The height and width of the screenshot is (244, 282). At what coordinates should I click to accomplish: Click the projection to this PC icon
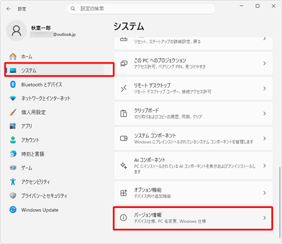[124, 64]
